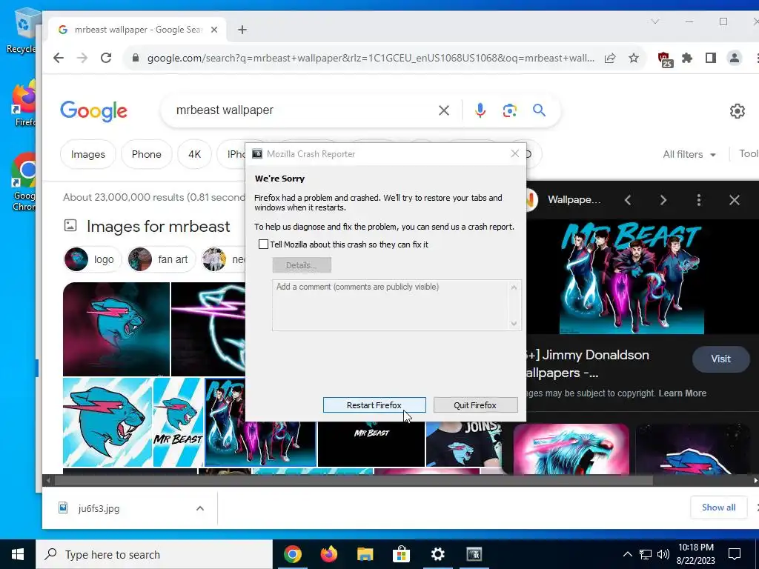
Task: Close the Mozilla Crash Reporter dialog
Action: click(515, 153)
